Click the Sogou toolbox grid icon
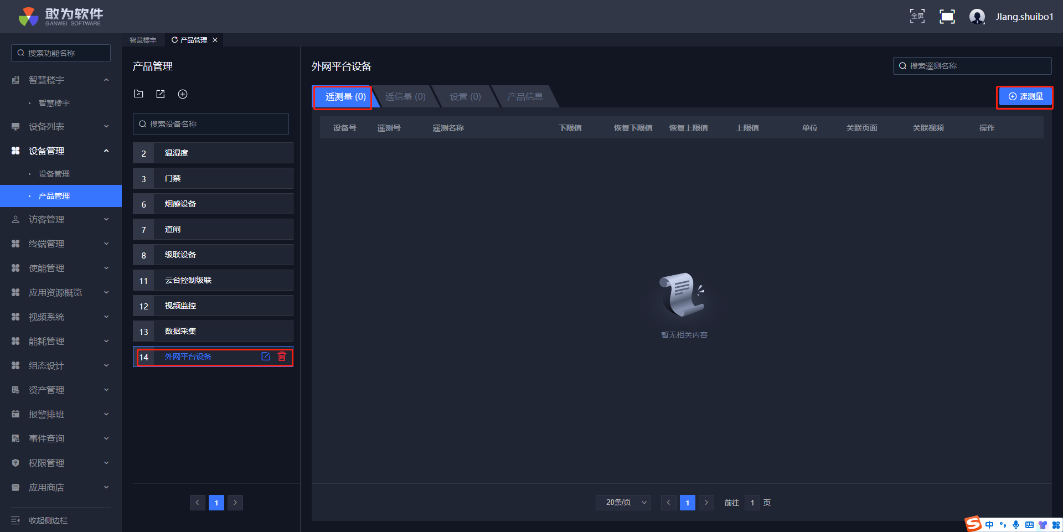1063x532 pixels. coord(1056,525)
